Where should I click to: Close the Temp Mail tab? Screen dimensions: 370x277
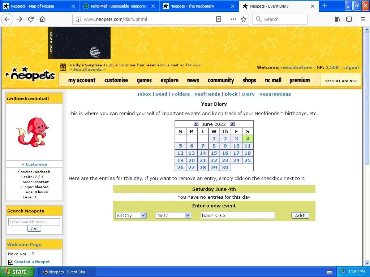[x=153, y=6]
